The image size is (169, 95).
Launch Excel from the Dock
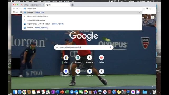[67, 92]
